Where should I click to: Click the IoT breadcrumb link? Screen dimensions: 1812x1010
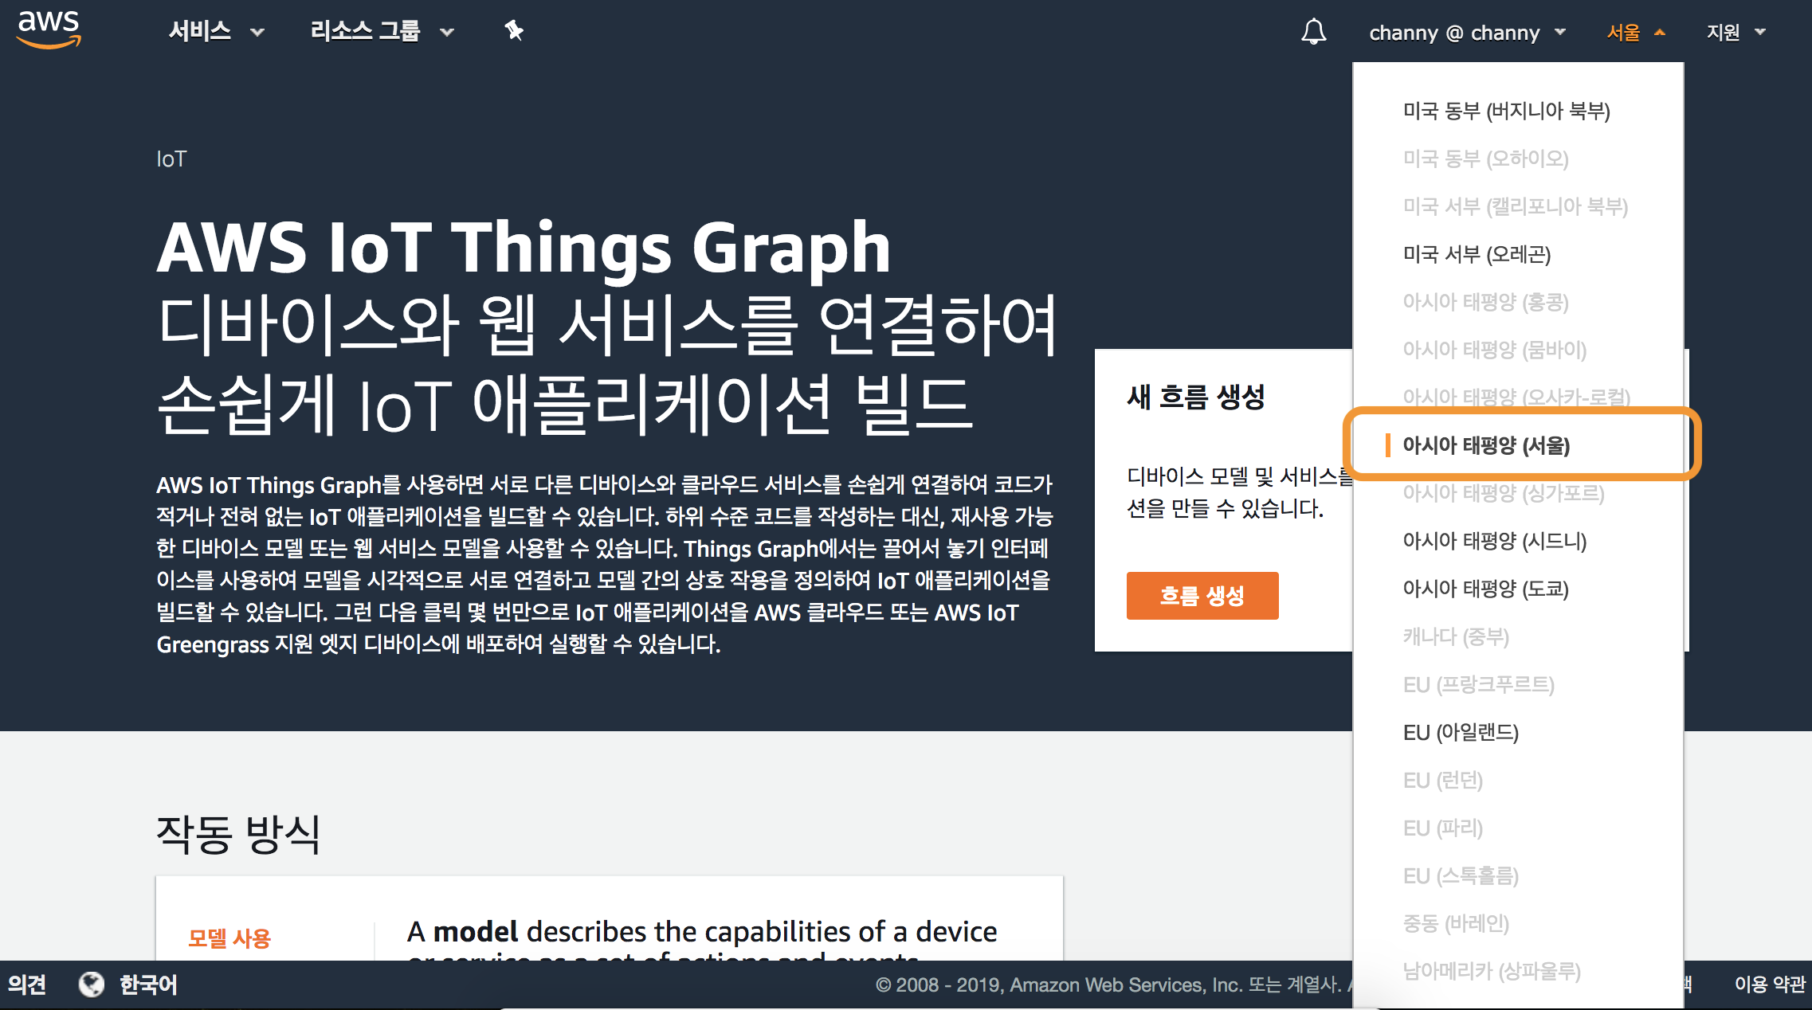171,159
